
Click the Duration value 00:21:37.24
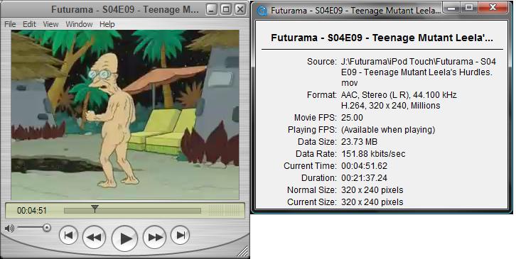pos(365,178)
